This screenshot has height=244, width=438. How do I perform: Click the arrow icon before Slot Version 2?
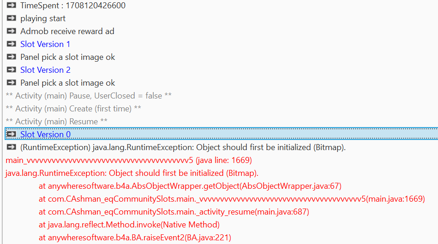click(x=12, y=70)
